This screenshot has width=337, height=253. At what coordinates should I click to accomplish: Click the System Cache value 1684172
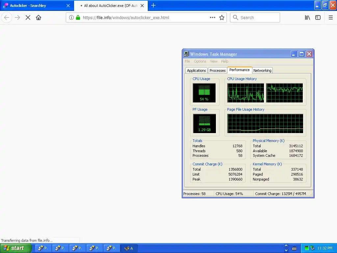(296, 155)
